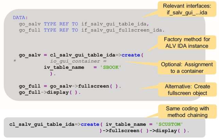The image size is (219, 139).
Task: Click cl_salv_gui_table_ida in the bottom code box
Action: point(41,125)
